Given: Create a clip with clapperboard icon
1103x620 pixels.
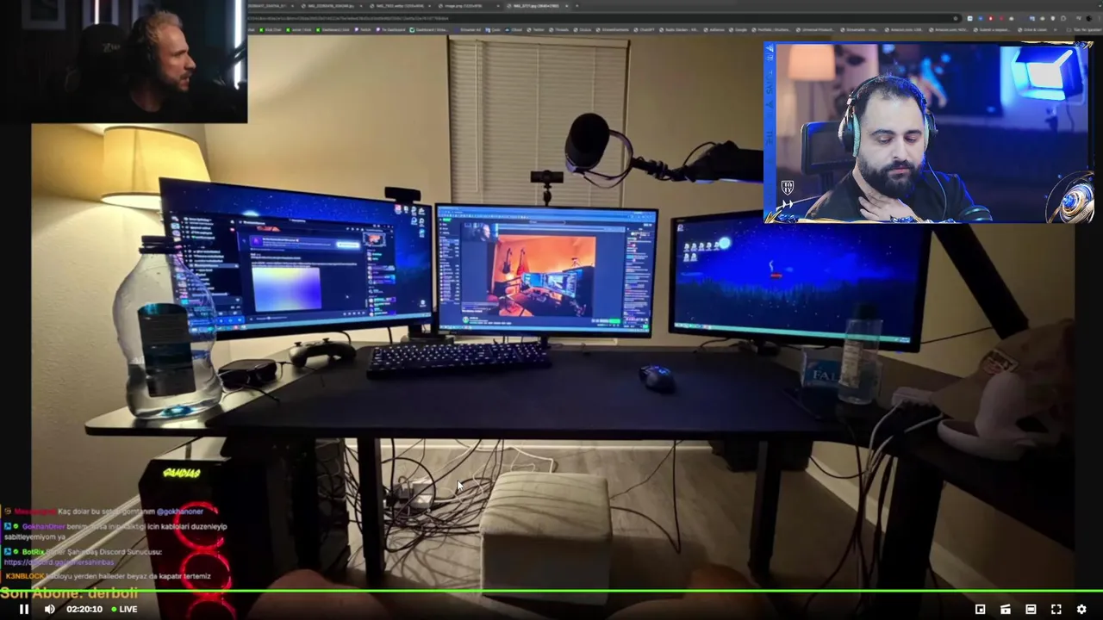Looking at the screenshot, I should [1005, 609].
